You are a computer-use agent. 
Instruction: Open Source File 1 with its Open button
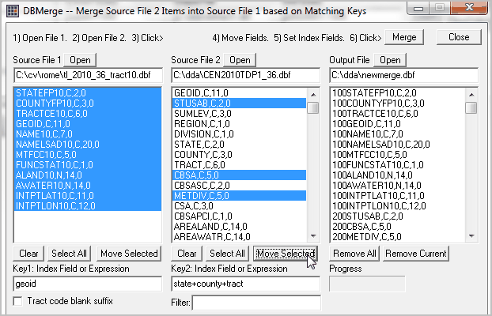80,60
